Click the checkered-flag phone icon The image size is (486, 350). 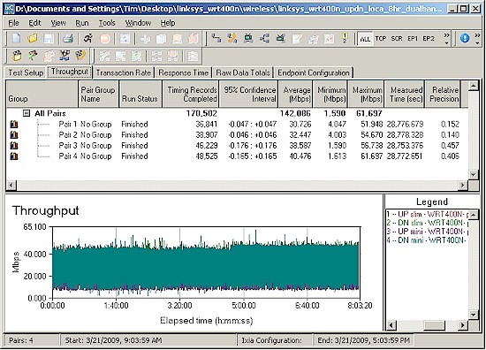pyautogui.click(x=80, y=56)
